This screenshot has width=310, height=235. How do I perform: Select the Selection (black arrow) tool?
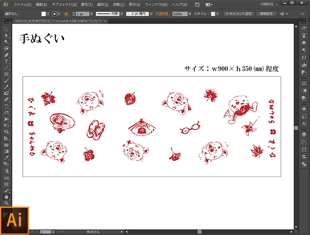pyautogui.click(x=6, y=29)
